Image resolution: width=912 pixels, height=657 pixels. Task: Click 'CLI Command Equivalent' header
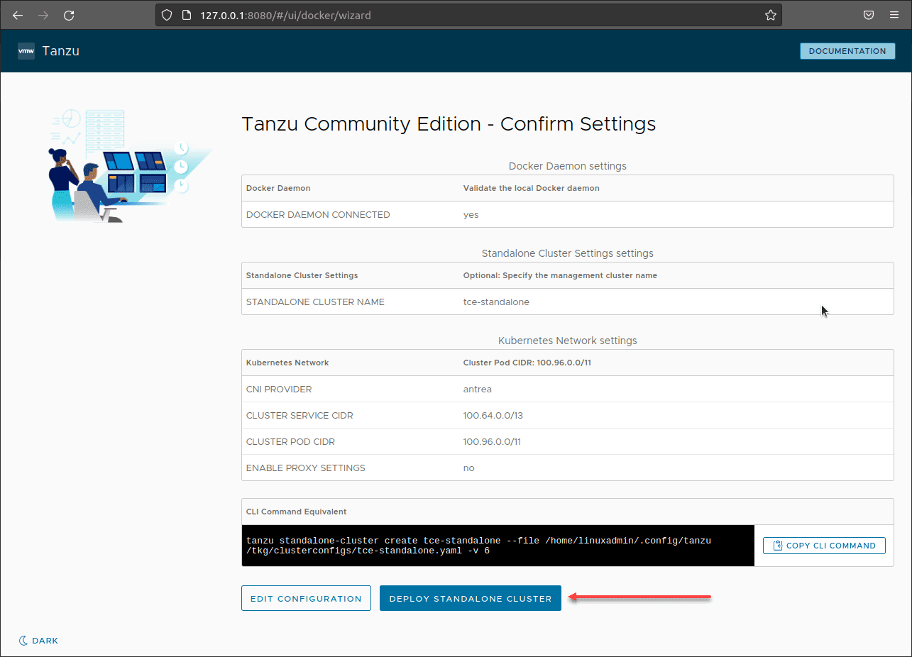click(x=296, y=512)
